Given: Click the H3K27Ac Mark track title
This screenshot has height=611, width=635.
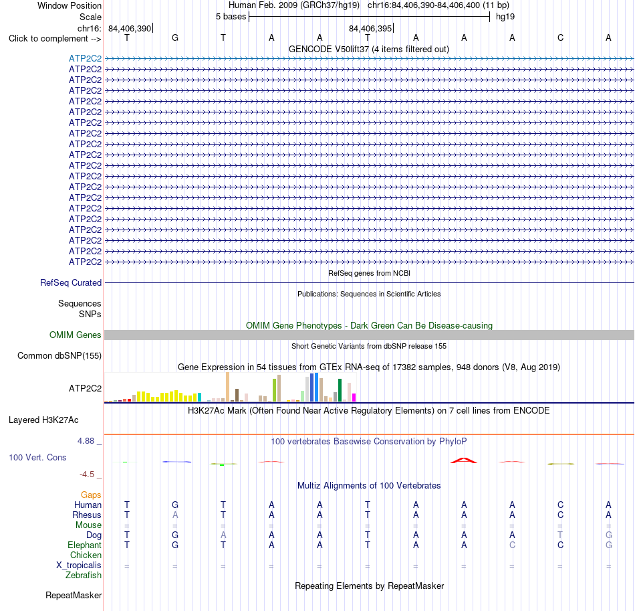Looking at the screenshot, I should tap(369, 410).
